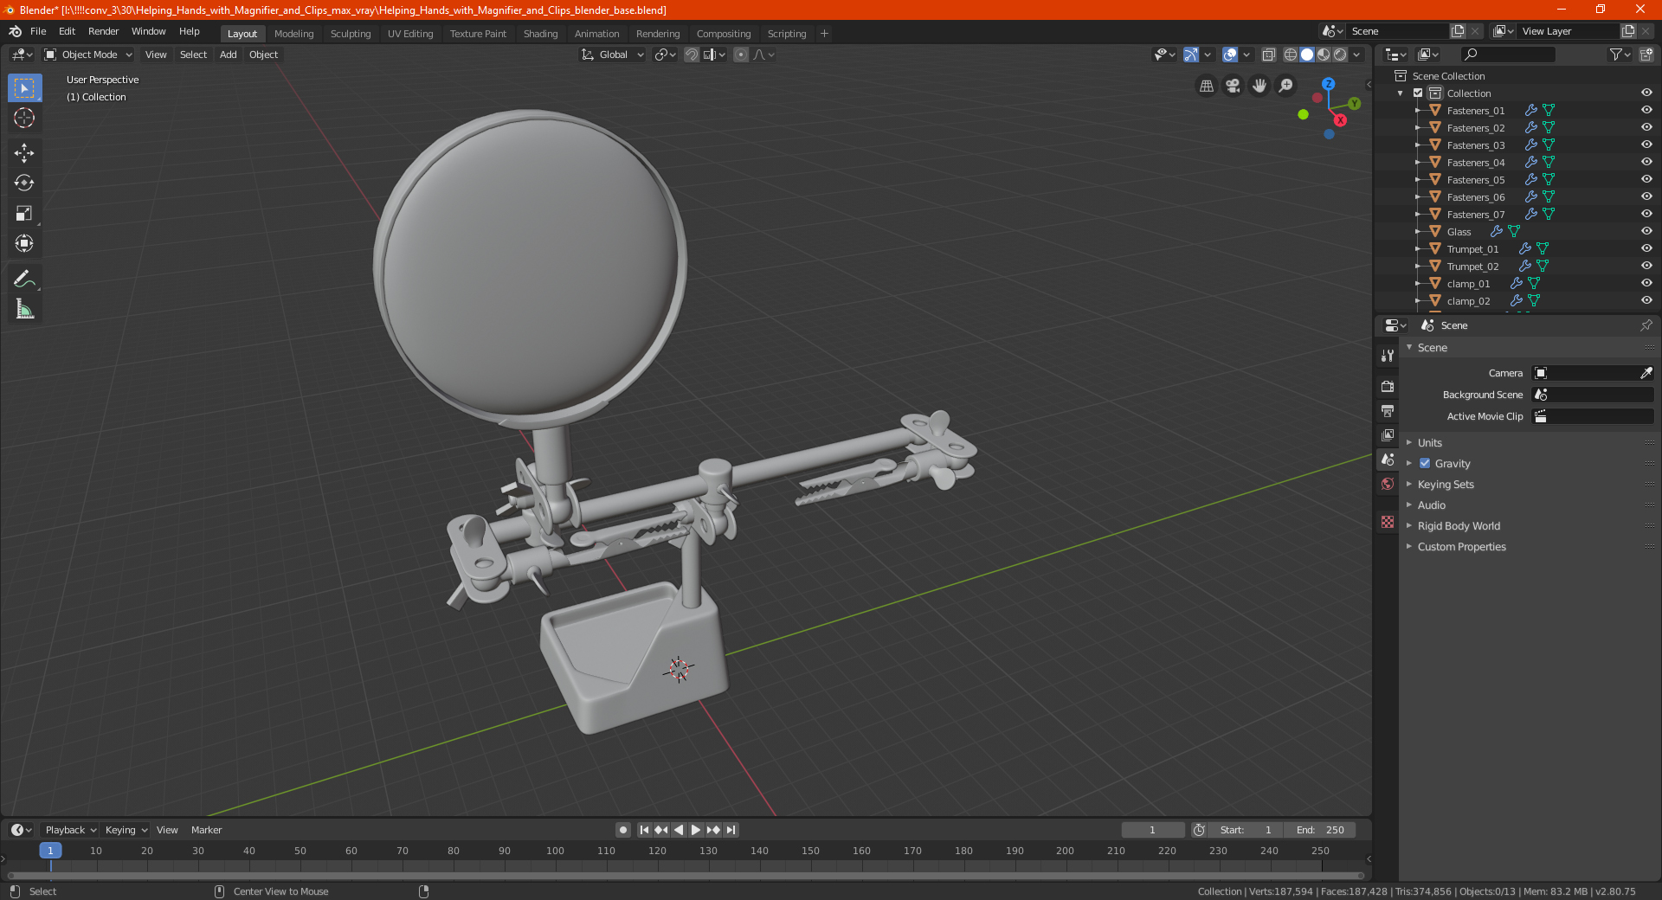Open the Object Mode dropdown
The width and height of the screenshot is (1662, 900).
coord(88,55)
